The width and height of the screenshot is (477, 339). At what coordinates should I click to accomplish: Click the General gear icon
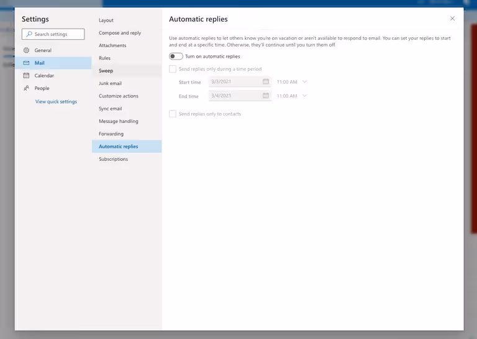point(27,50)
